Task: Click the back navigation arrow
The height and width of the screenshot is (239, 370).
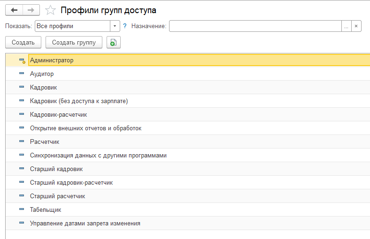Action: [x=14, y=10]
